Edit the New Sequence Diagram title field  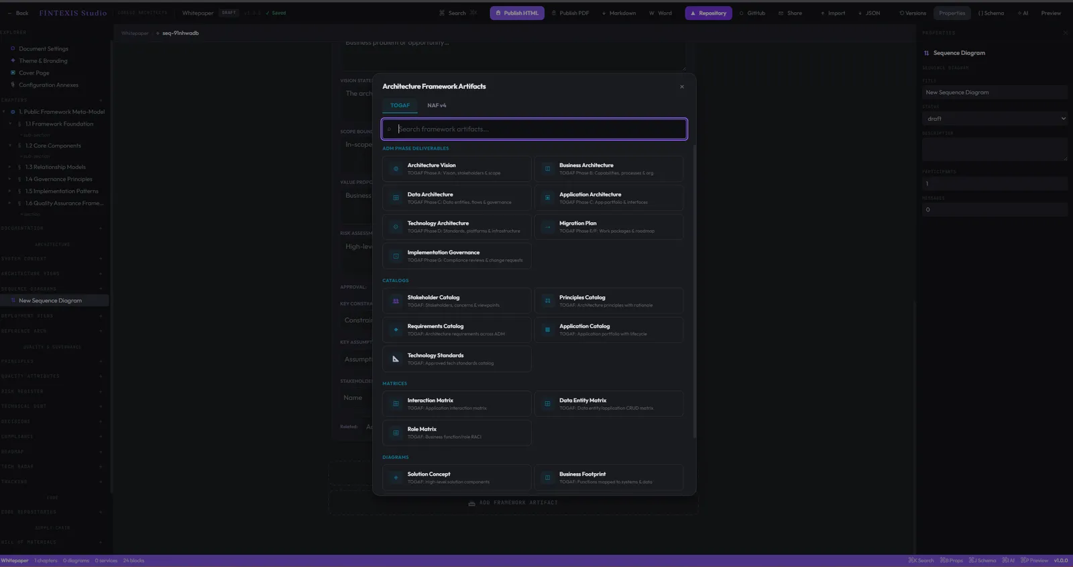[x=995, y=93]
